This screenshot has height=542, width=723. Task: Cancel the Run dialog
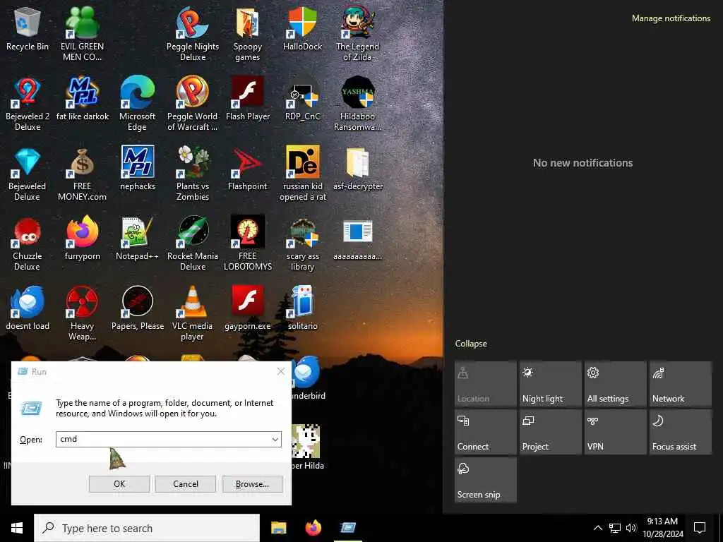click(x=186, y=484)
